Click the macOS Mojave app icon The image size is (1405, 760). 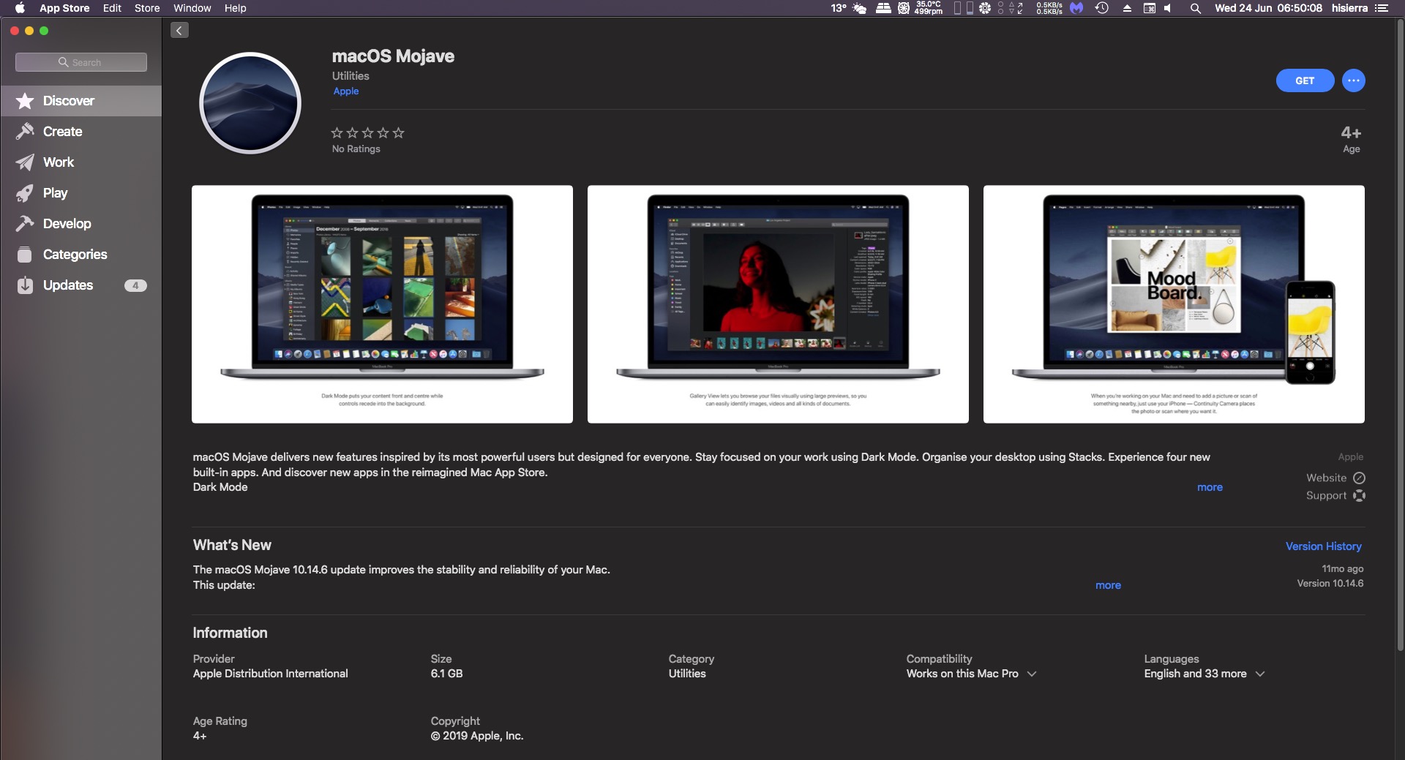pyautogui.click(x=250, y=103)
